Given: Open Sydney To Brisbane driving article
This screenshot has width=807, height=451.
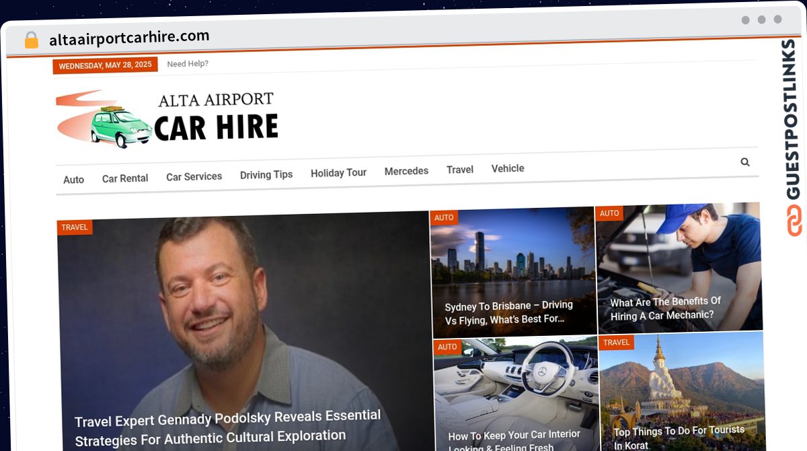Looking at the screenshot, I should (x=508, y=312).
